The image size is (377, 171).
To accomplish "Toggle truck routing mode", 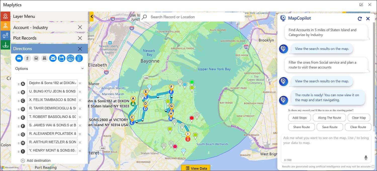I will [x=45, y=58].
